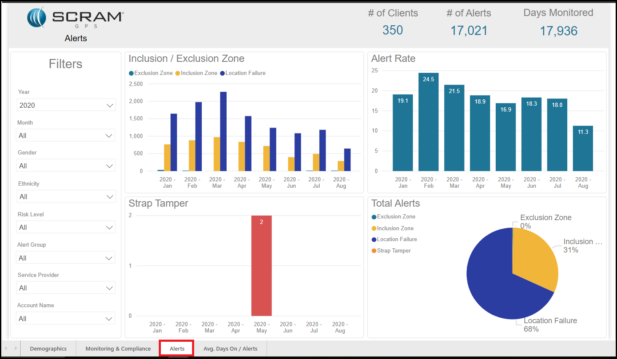Click the next tab scroll arrow

[16, 348]
